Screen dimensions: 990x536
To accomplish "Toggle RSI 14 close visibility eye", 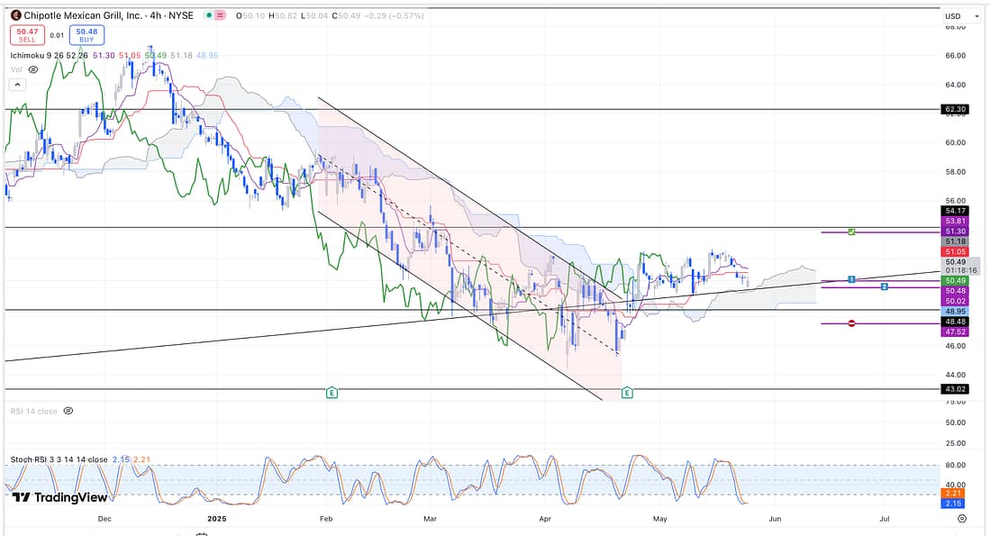I will pos(68,411).
